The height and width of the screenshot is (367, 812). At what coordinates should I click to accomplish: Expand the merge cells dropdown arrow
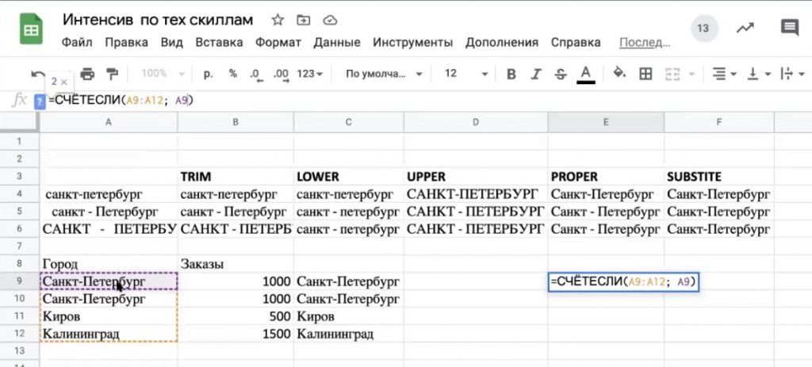691,75
